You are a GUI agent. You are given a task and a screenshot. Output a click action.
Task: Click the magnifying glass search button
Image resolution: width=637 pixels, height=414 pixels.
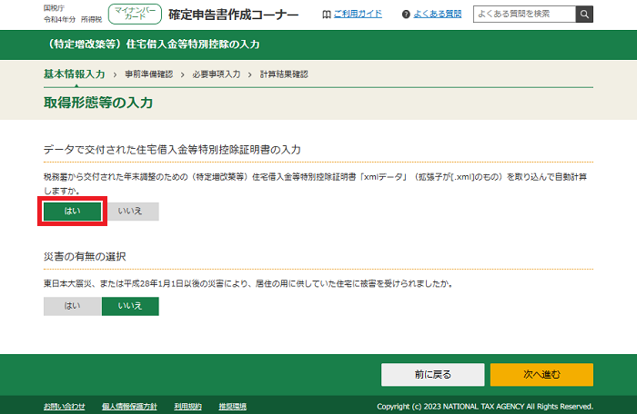tap(584, 14)
